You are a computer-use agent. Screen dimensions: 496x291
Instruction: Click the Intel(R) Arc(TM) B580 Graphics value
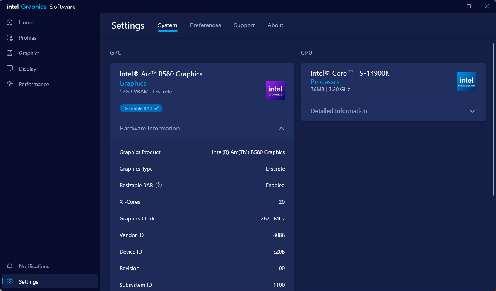click(x=248, y=152)
